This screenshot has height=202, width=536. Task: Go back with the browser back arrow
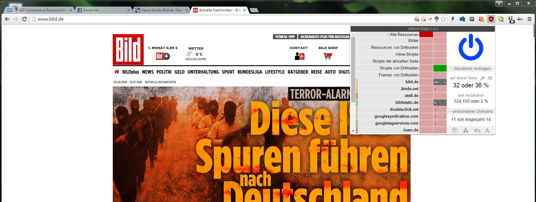7,19
